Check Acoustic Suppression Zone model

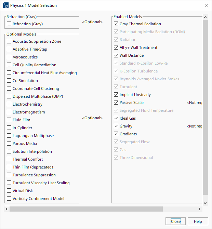[9, 41]
